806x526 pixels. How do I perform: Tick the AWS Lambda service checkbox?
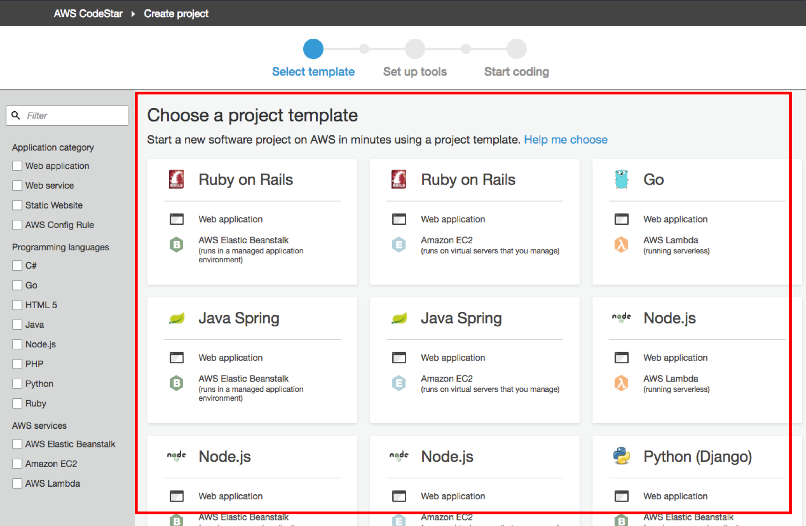tap(17, 483)
